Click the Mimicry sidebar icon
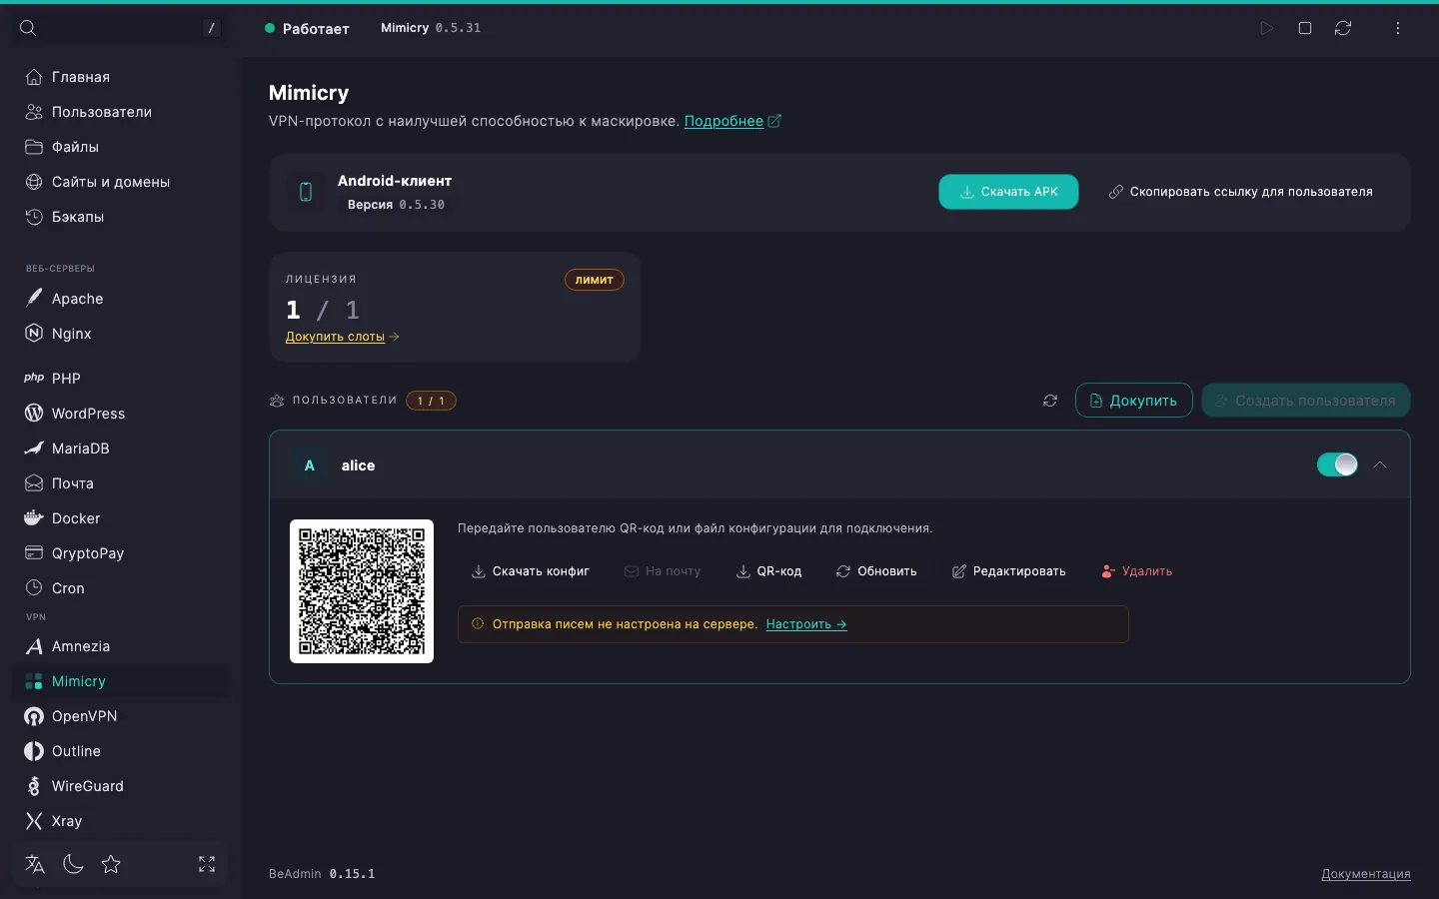Viewport: 1439px width, 899px height. pos(34,681)
